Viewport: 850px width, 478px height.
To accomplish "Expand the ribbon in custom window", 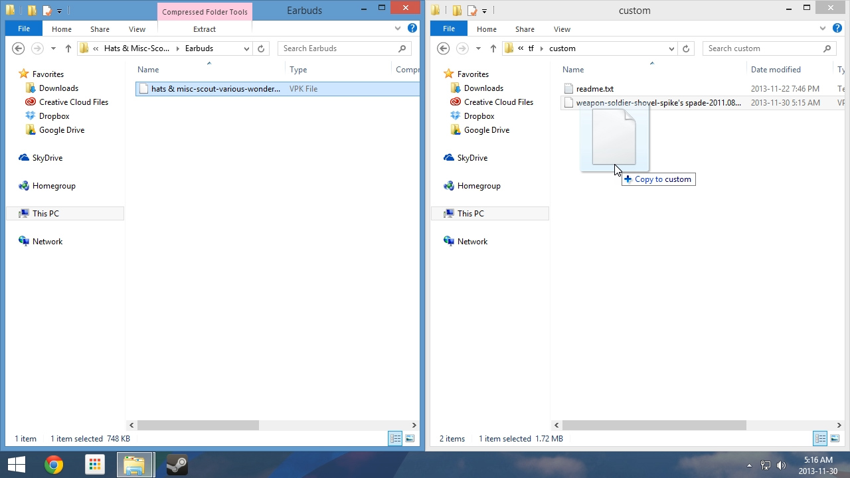I will [x=823, y=29].
